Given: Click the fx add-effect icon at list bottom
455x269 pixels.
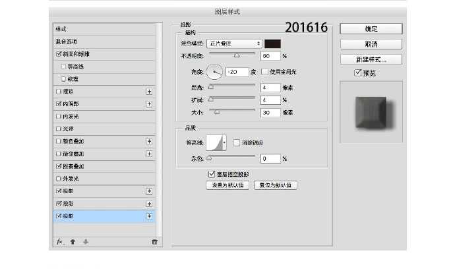Looking at the screenshot, I should pyautogui.click(x=59, y=241).
